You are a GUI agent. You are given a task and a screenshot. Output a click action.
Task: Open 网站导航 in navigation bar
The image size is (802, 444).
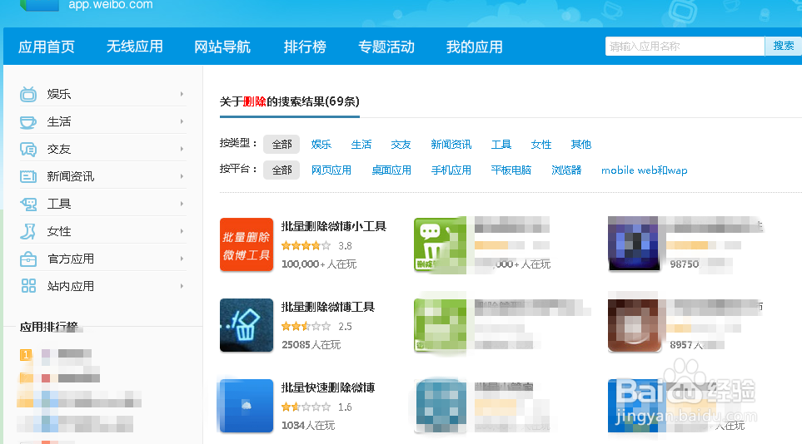point(222,47)
